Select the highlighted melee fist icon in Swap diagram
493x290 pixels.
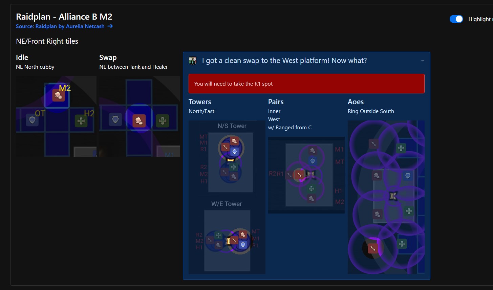(x=139, y=120)
